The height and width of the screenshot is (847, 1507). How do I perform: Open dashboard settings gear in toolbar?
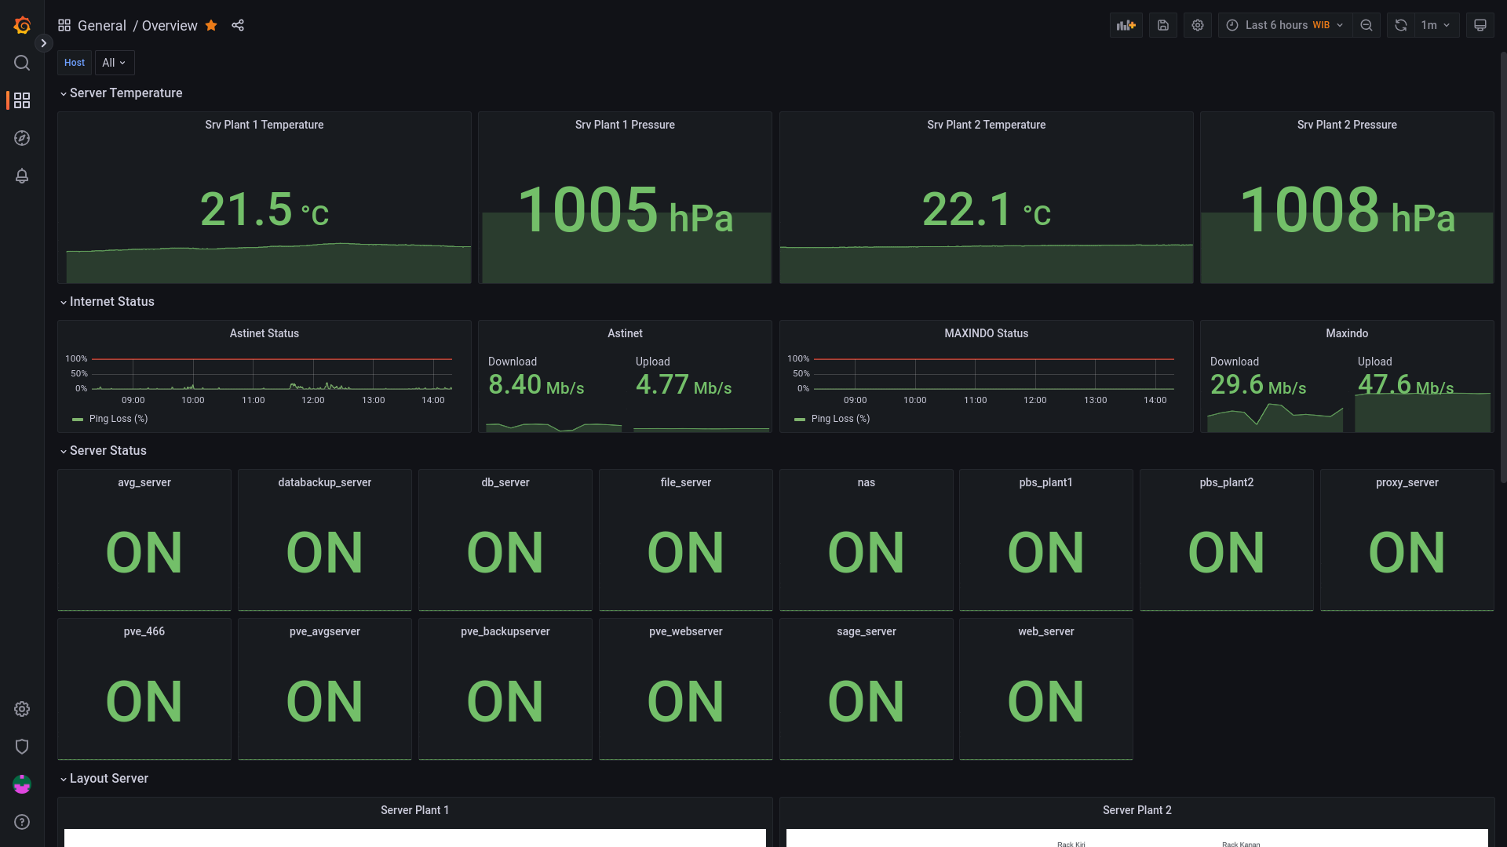point(1198,25)
